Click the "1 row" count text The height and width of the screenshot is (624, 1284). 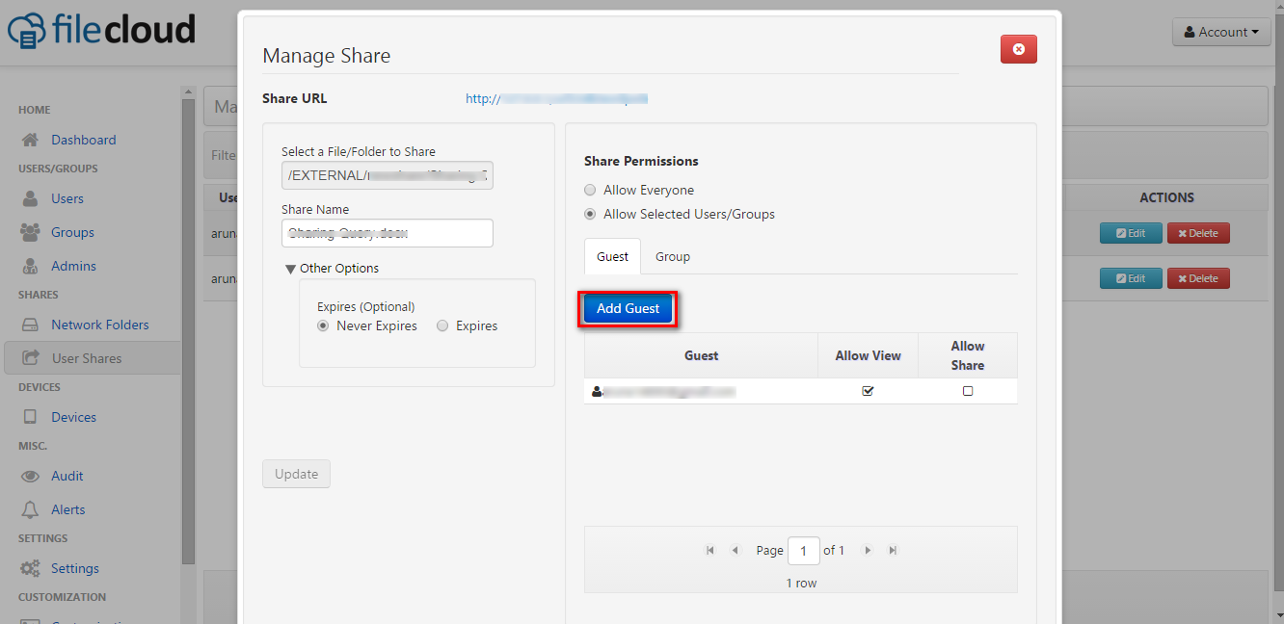pos(801,584)
